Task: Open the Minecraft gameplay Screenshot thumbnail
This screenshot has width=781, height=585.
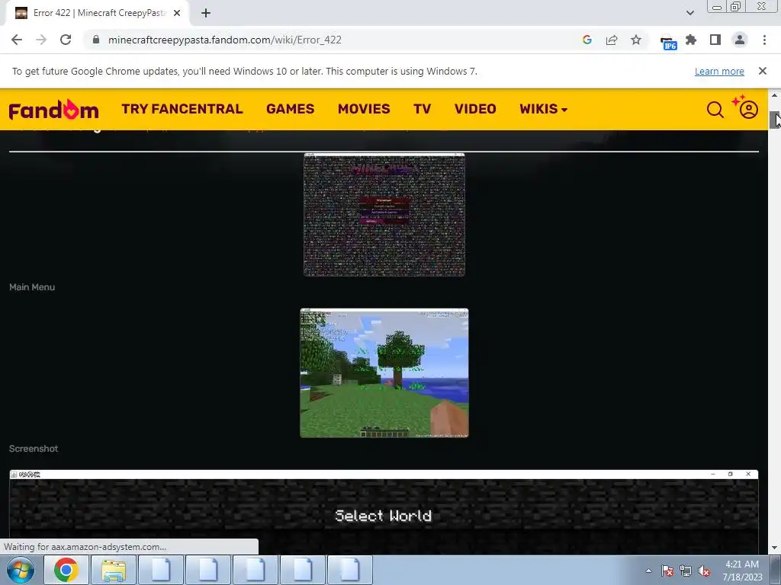Action: pyautogui.click(x=384, y=373)
